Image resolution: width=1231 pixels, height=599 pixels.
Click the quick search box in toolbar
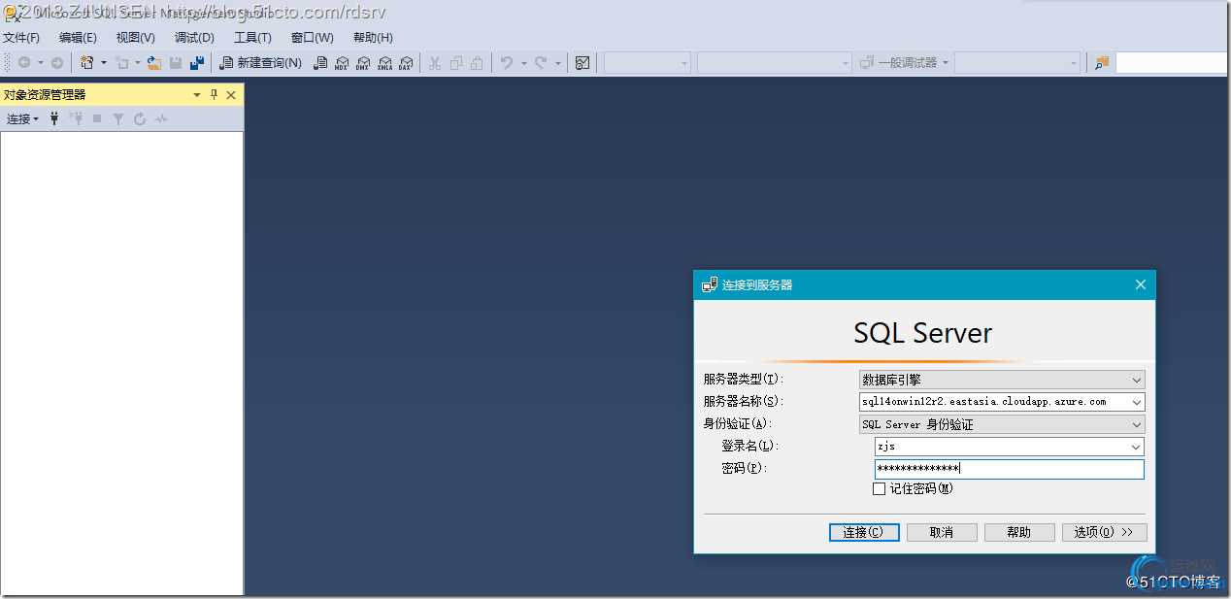(1173, 63)
